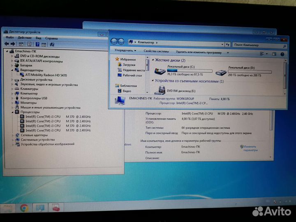Screen dimensions: 296x222
Task: Open address bar history dropdown arrow
Action: [222, 44]
